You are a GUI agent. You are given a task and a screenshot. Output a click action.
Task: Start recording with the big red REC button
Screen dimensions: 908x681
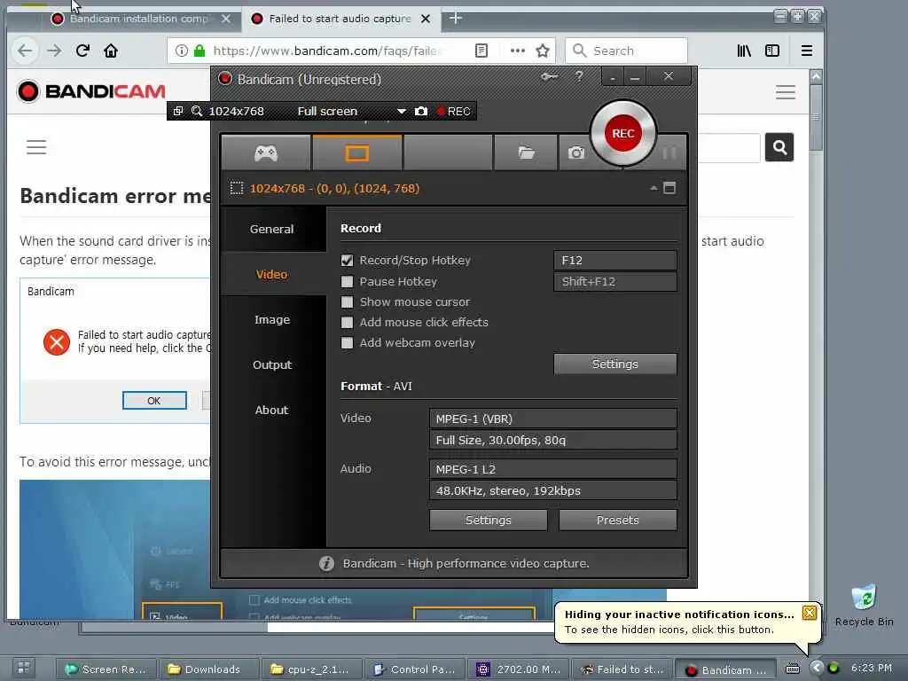click(x=622, y=133)
